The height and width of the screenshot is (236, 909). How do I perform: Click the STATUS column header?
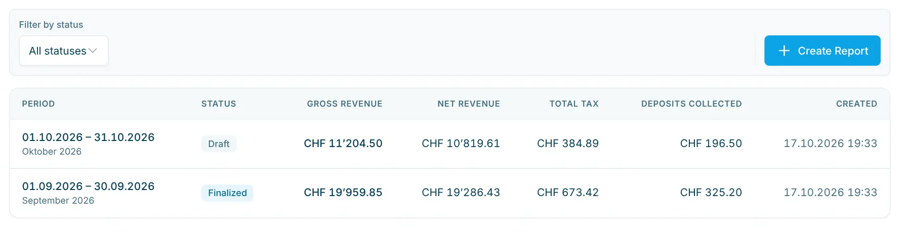[219, 104]
